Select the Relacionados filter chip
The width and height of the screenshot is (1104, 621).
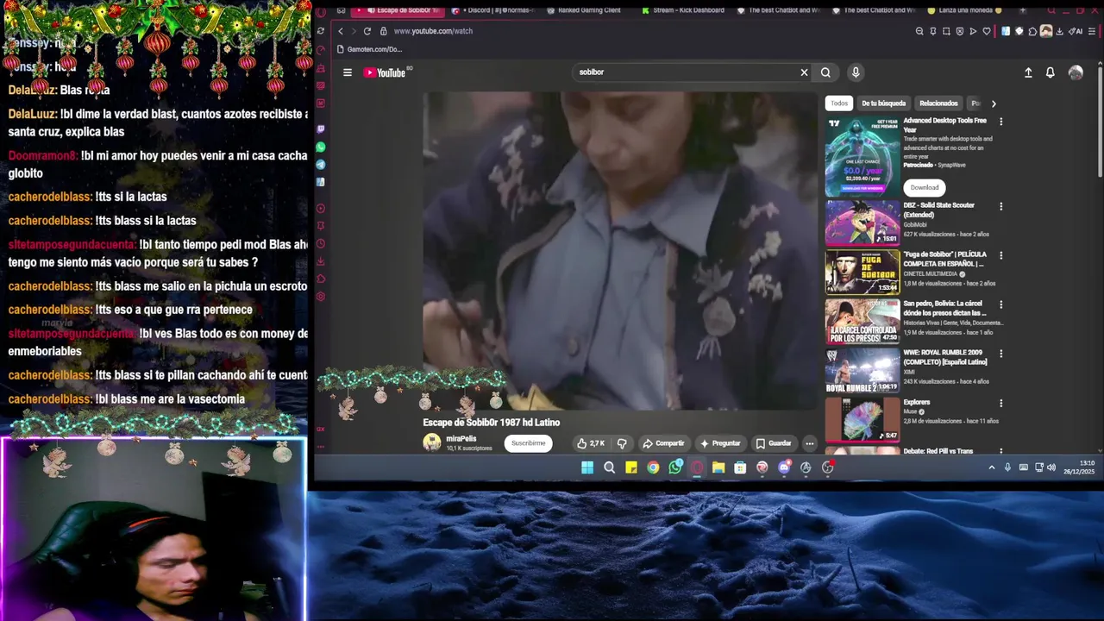[x=938, y=103]
